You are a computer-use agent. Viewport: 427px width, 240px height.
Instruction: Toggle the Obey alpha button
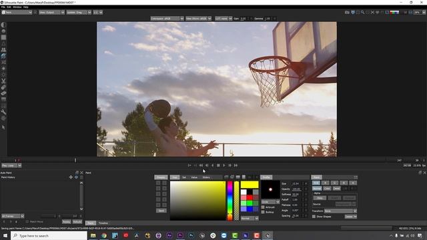[320, 198]
